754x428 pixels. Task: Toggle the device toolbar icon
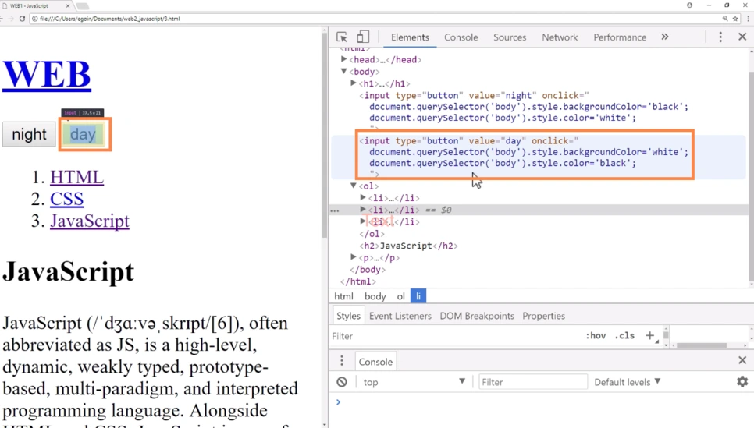pos(363,37)
